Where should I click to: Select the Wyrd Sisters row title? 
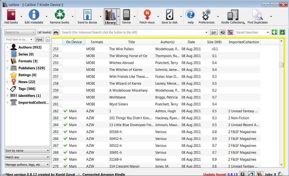click(118, 104)
